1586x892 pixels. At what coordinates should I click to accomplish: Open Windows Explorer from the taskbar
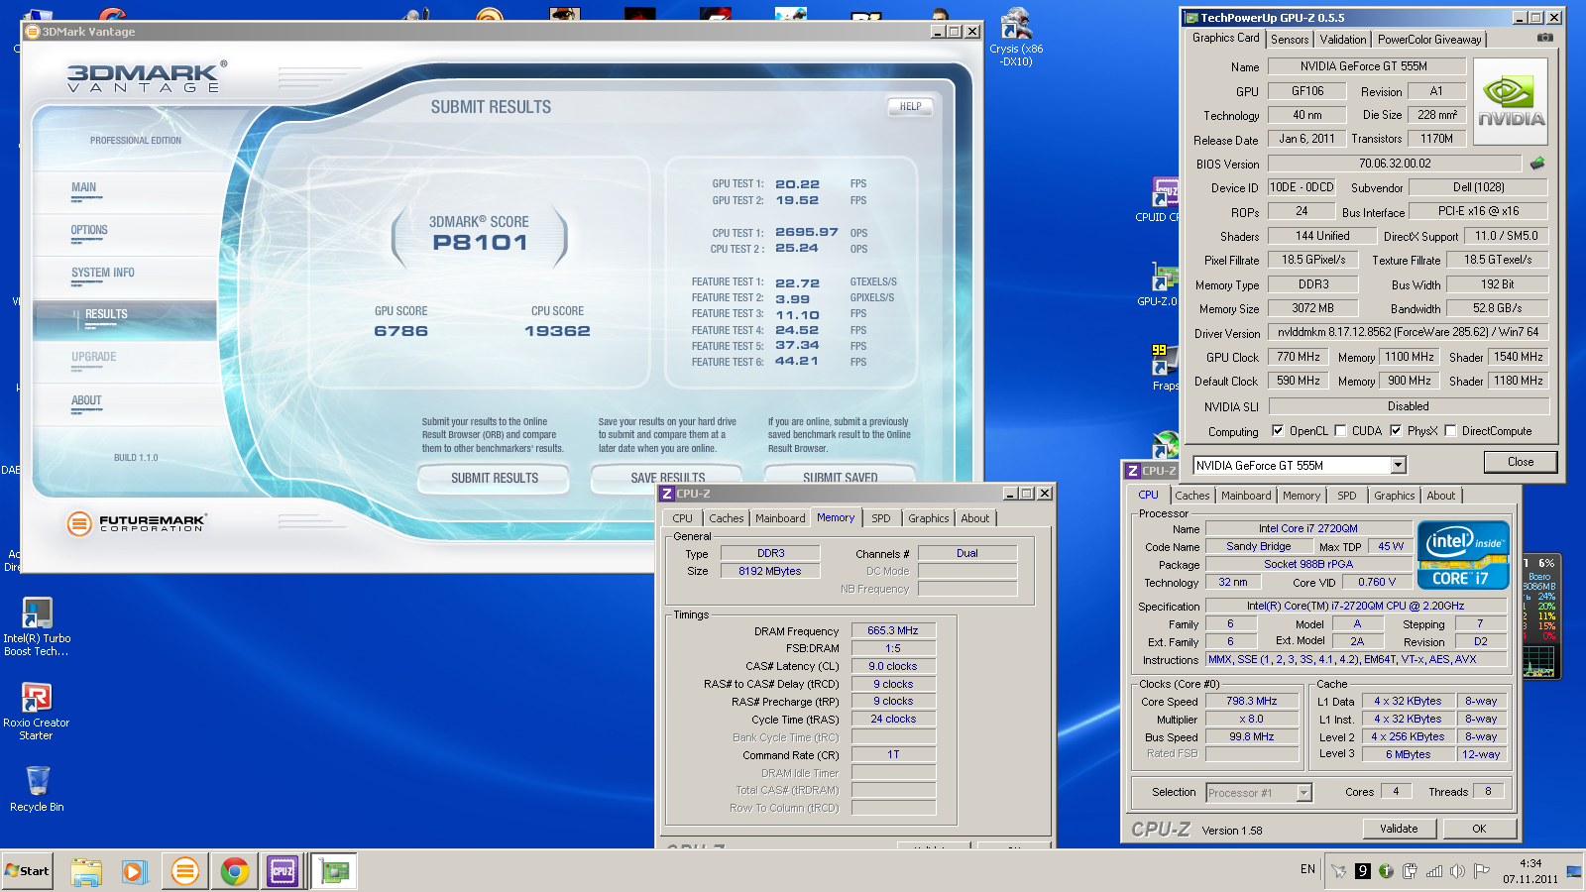click(86, 871)
